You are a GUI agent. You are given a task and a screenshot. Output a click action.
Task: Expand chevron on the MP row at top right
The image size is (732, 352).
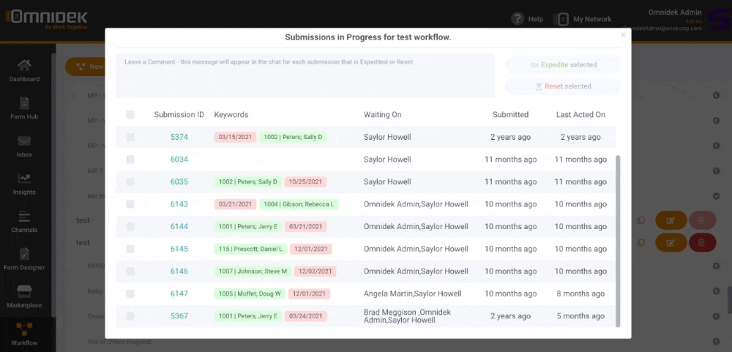click(716, 95)
